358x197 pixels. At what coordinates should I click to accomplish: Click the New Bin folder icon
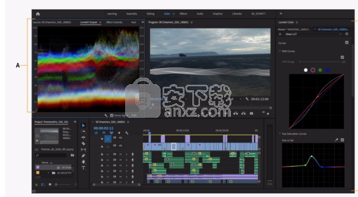click(x=72, y=155)
